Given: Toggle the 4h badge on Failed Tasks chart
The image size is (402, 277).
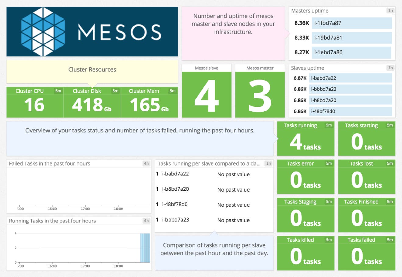Looking at the screenshot, I should [x=146, y=164].
